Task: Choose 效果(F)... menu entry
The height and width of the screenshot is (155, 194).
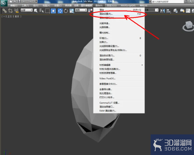Action: click(x=119, y=42)
